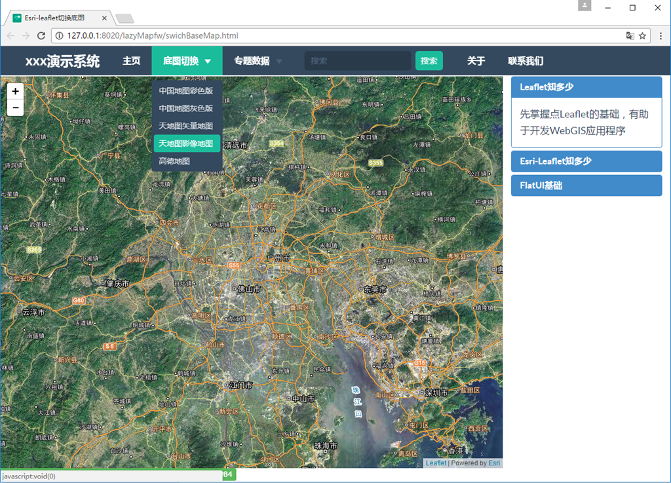The image size is (671, 483).
Task: Click the 肇庆市 label on map
Action: 118,283
